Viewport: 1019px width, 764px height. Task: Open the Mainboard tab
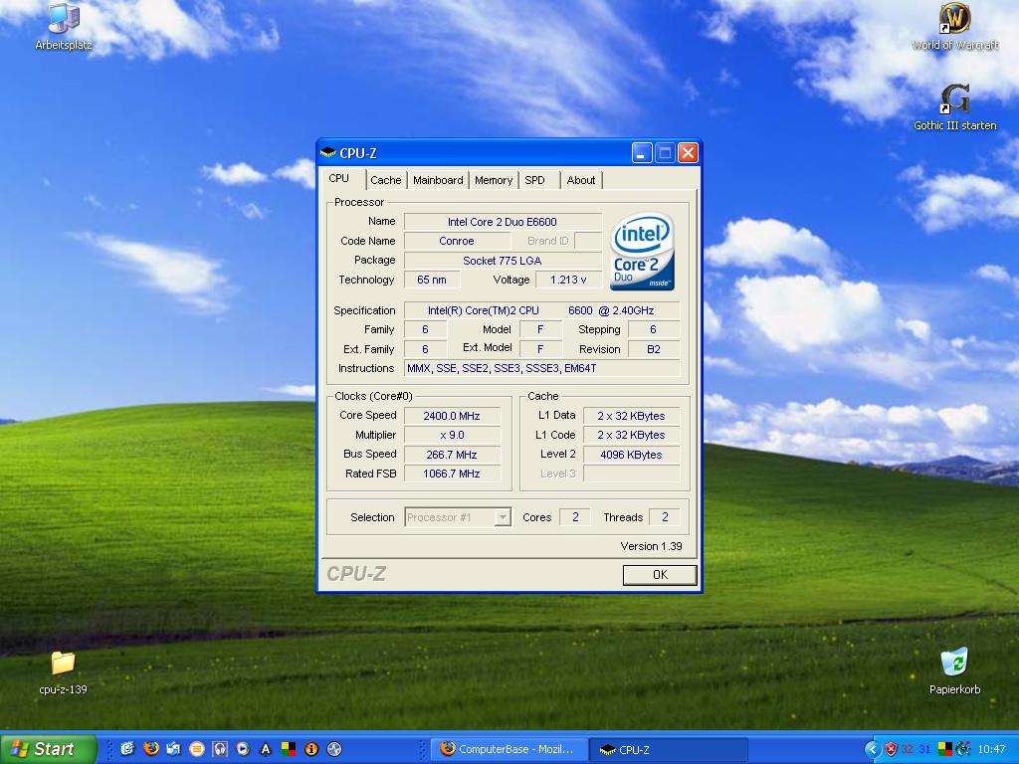tap(438, 180)
